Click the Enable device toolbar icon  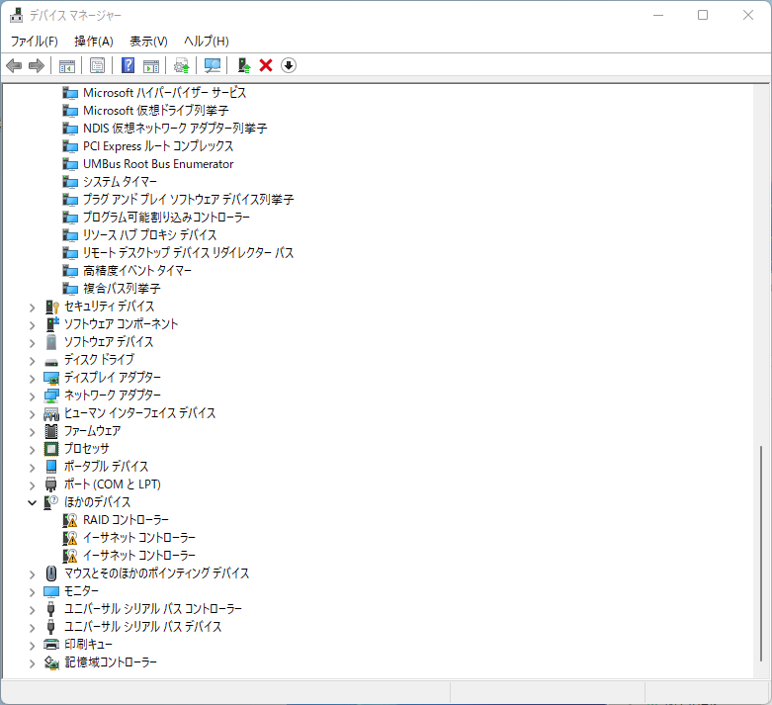point(244,65)
